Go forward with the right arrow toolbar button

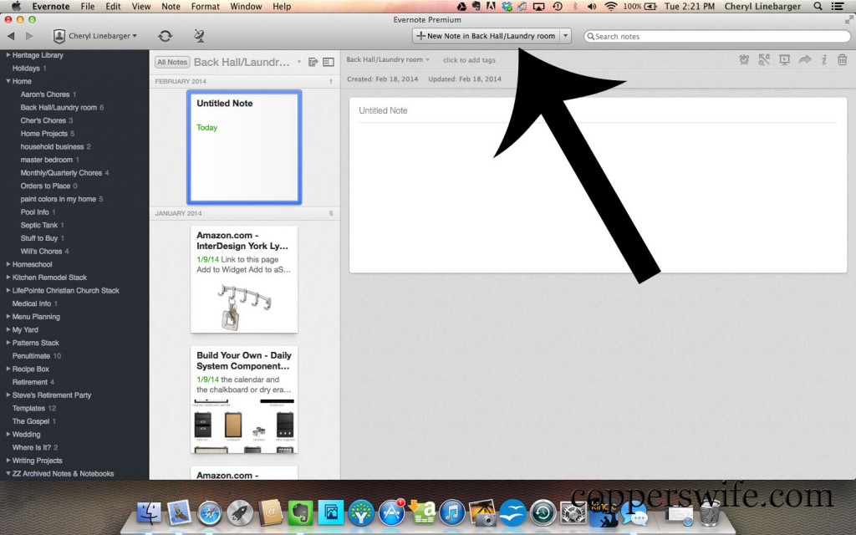[29, 36]
